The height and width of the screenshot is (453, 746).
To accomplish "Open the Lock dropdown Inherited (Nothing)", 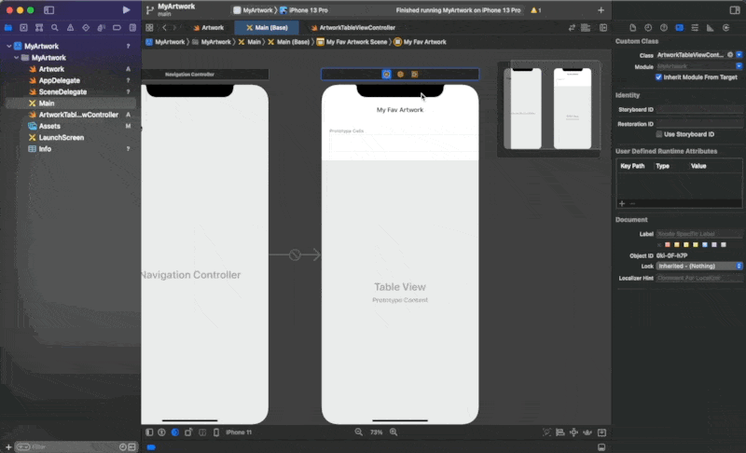I will [x=699, y=267].
